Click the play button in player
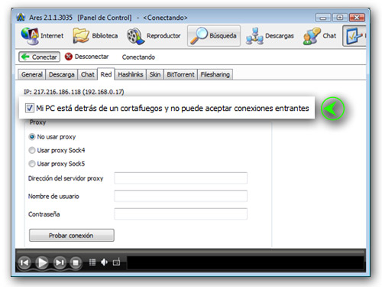The width and height of the screenshot is (382, 287). (42, 263)
